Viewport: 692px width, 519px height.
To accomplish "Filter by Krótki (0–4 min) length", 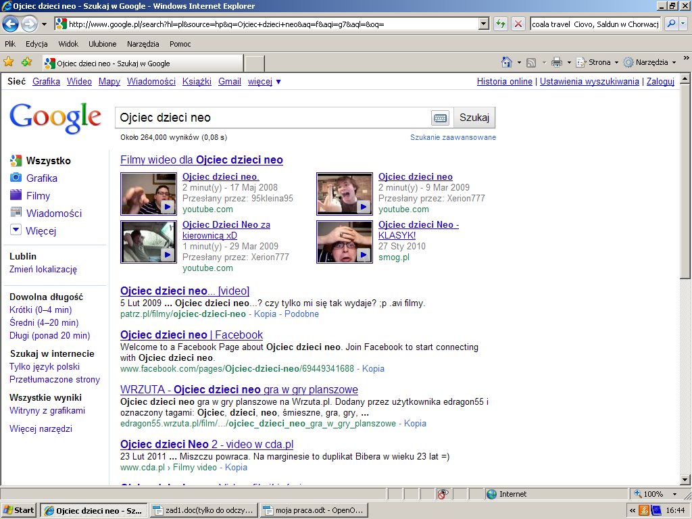I will point(41,310).
